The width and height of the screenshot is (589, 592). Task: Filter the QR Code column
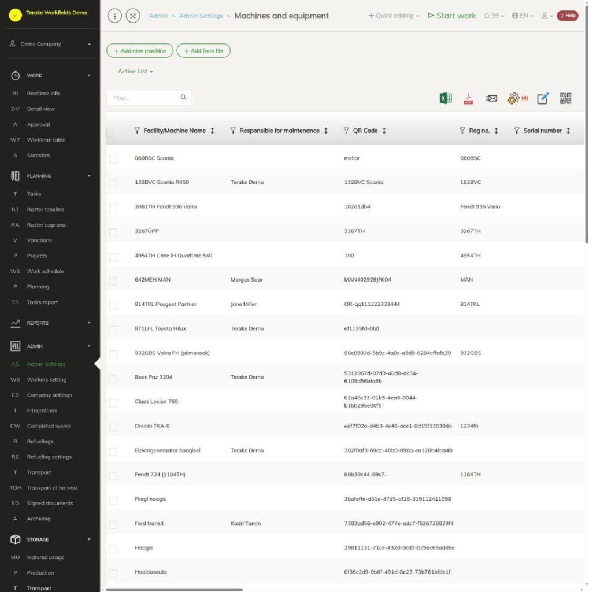coord(346,131)
